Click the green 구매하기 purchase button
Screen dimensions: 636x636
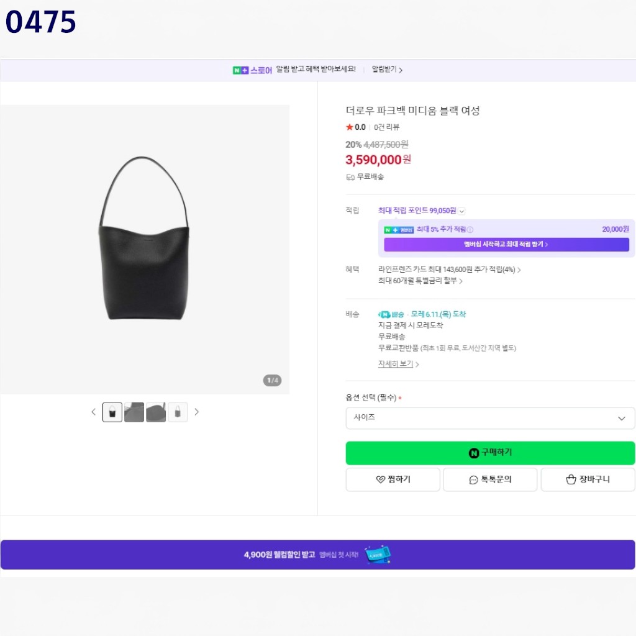coord(490,453)
